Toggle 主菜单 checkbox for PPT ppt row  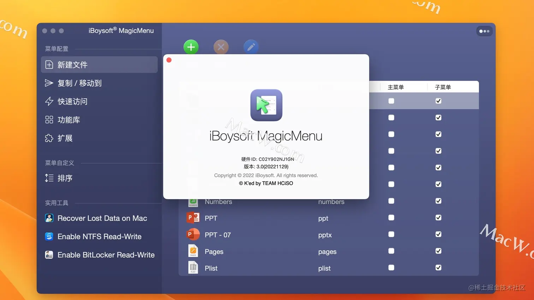[391, 218]
